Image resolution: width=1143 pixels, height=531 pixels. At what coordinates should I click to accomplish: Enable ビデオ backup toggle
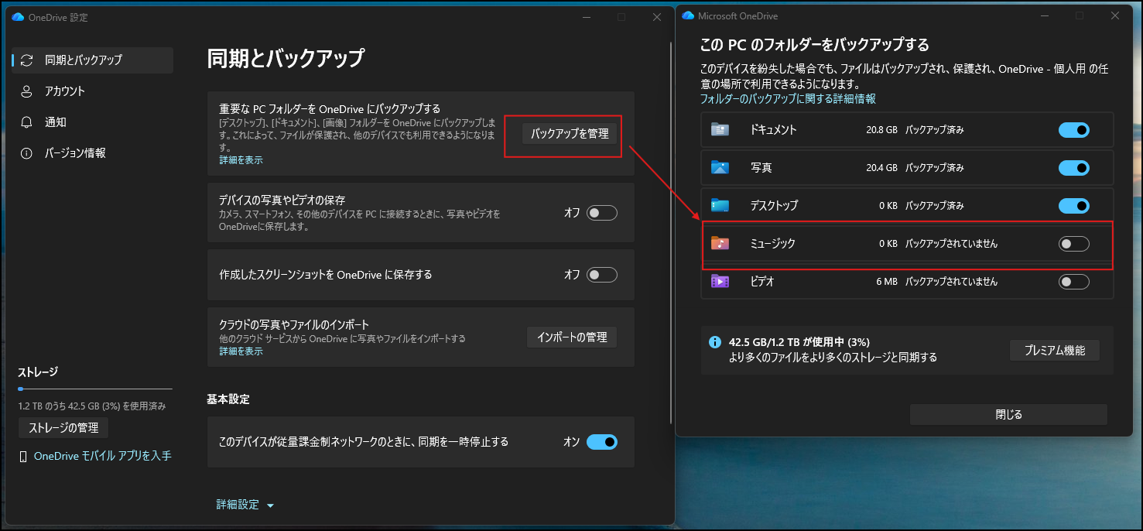pos(1073,282)
